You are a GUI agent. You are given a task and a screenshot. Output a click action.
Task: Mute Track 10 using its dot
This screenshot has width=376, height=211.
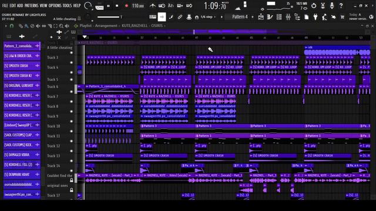point(71,131)
